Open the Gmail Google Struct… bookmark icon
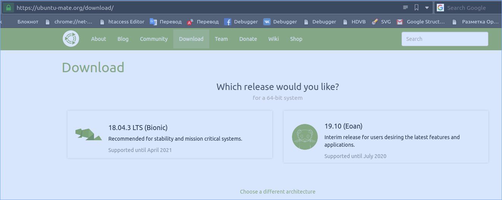This screenshot has height=200, width=502. [400, 22]
